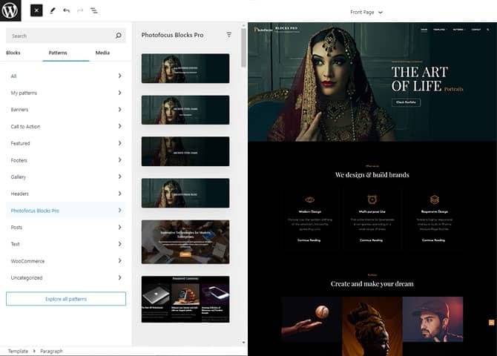Select the Edit pencil tool
497x356 pixels.
point(52,11)
